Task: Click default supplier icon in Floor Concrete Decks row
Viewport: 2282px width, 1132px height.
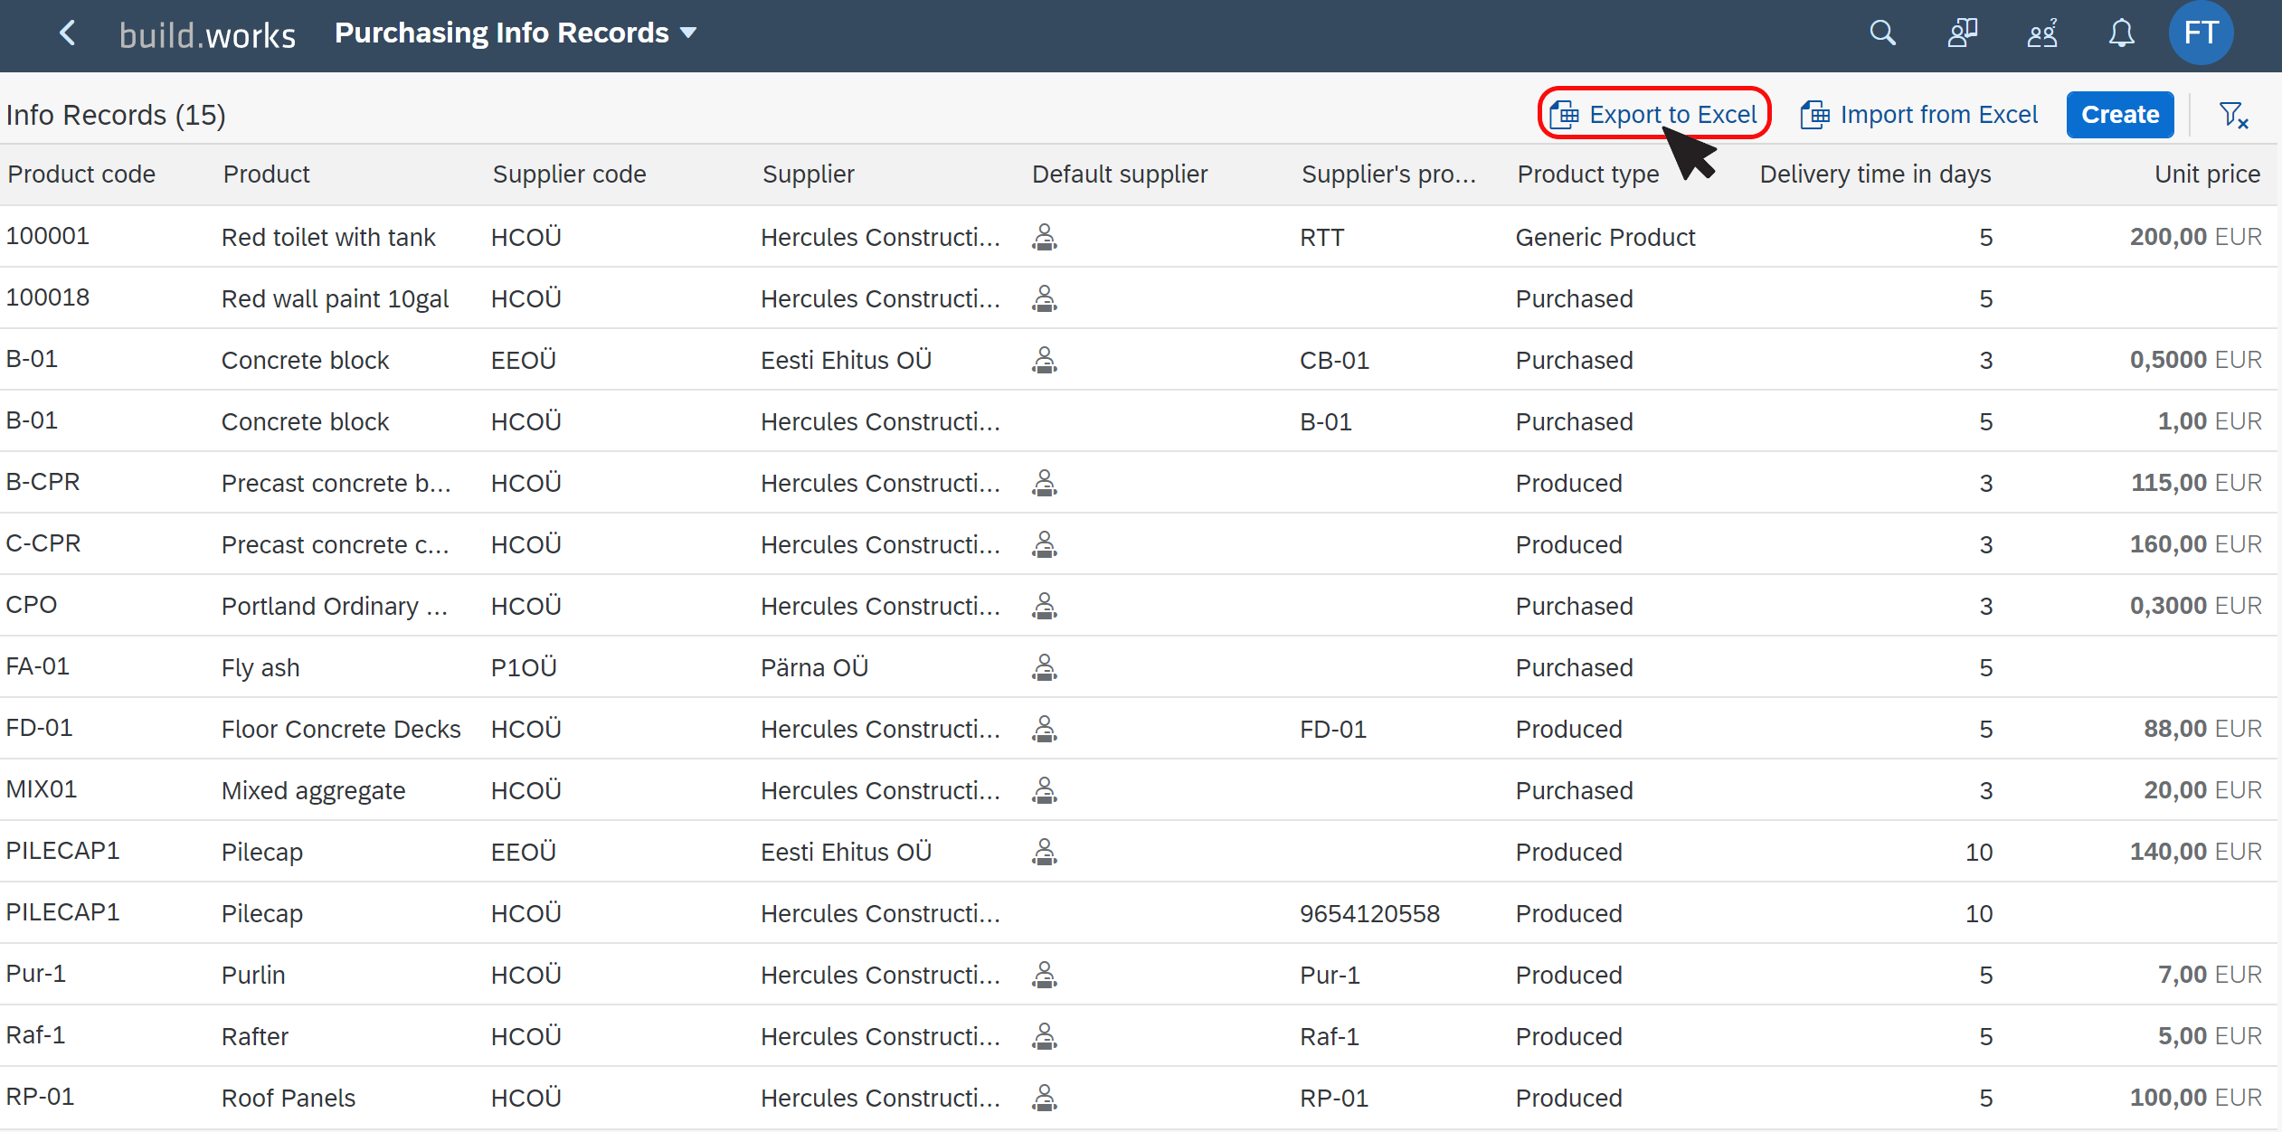Action: click(1045, 729)
